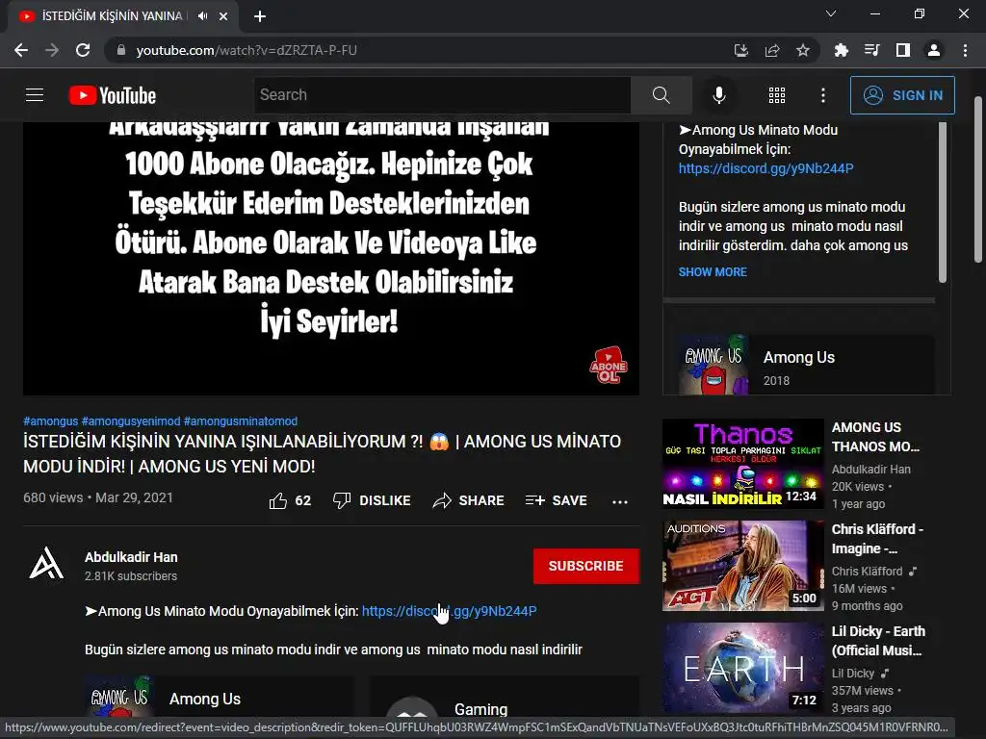986x739 pixels.
Task: Bookmark this page with the star
Action: 803,50
